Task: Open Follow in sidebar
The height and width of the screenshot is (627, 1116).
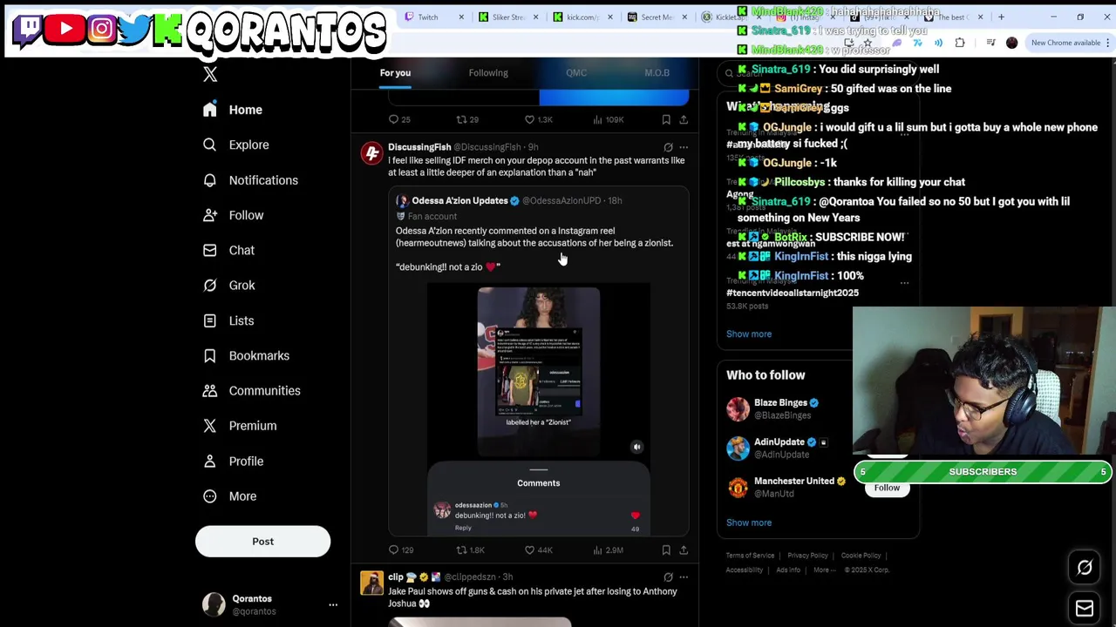Action: pyautogui.click(x=233, y=215)
